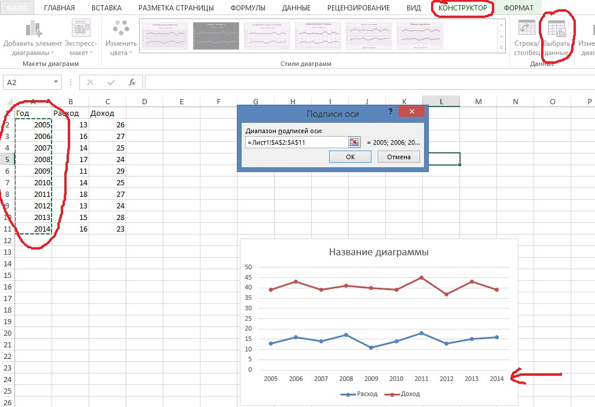Expand the chart styles gallery

click(x=502, y=48)
